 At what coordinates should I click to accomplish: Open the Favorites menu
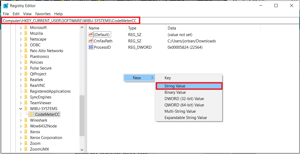pyautogui.click(x=43, y=14)
